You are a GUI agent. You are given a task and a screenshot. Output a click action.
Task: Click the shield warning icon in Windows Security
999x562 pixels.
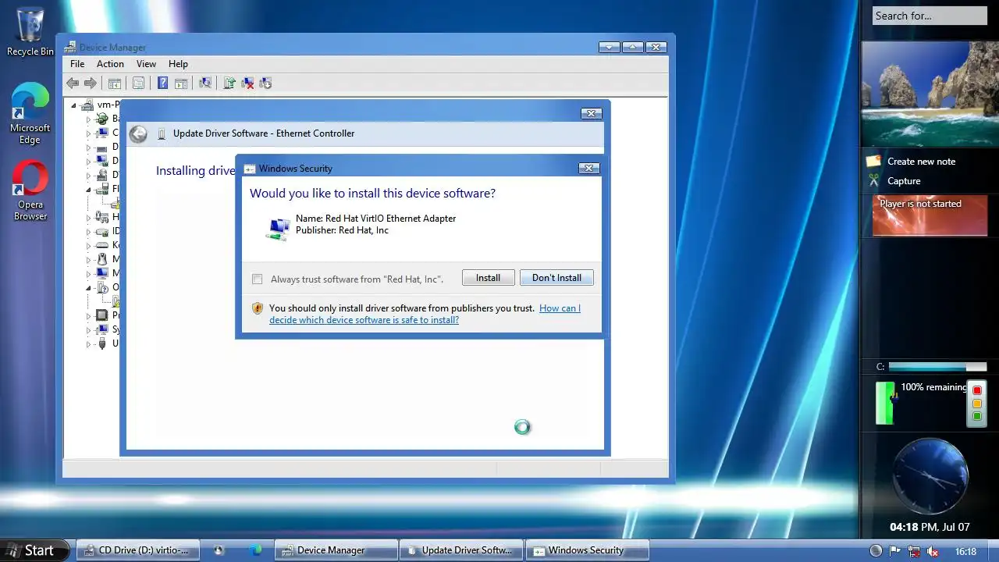pos(258,308)
